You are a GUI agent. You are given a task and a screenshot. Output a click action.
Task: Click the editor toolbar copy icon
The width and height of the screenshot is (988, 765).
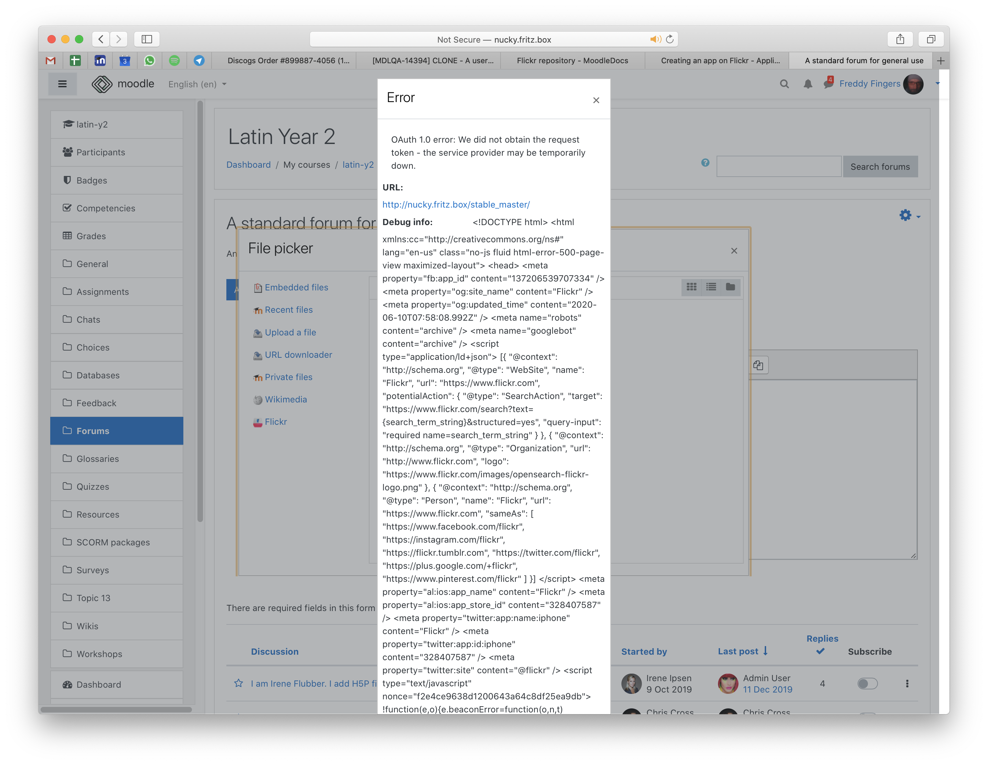[758, 365]
